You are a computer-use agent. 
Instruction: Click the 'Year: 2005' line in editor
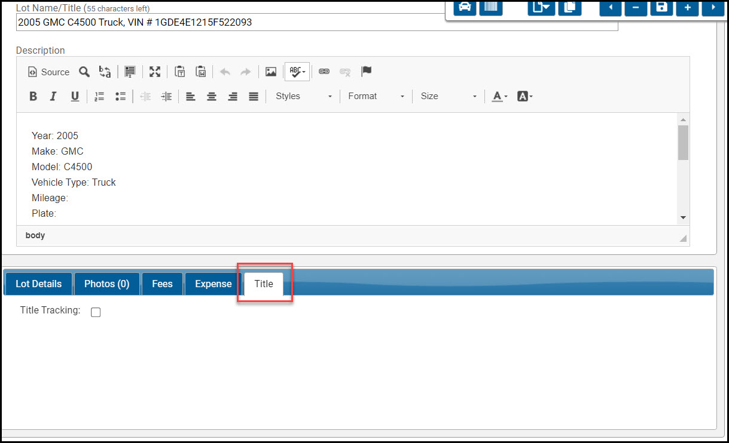[x=55, y=136]
